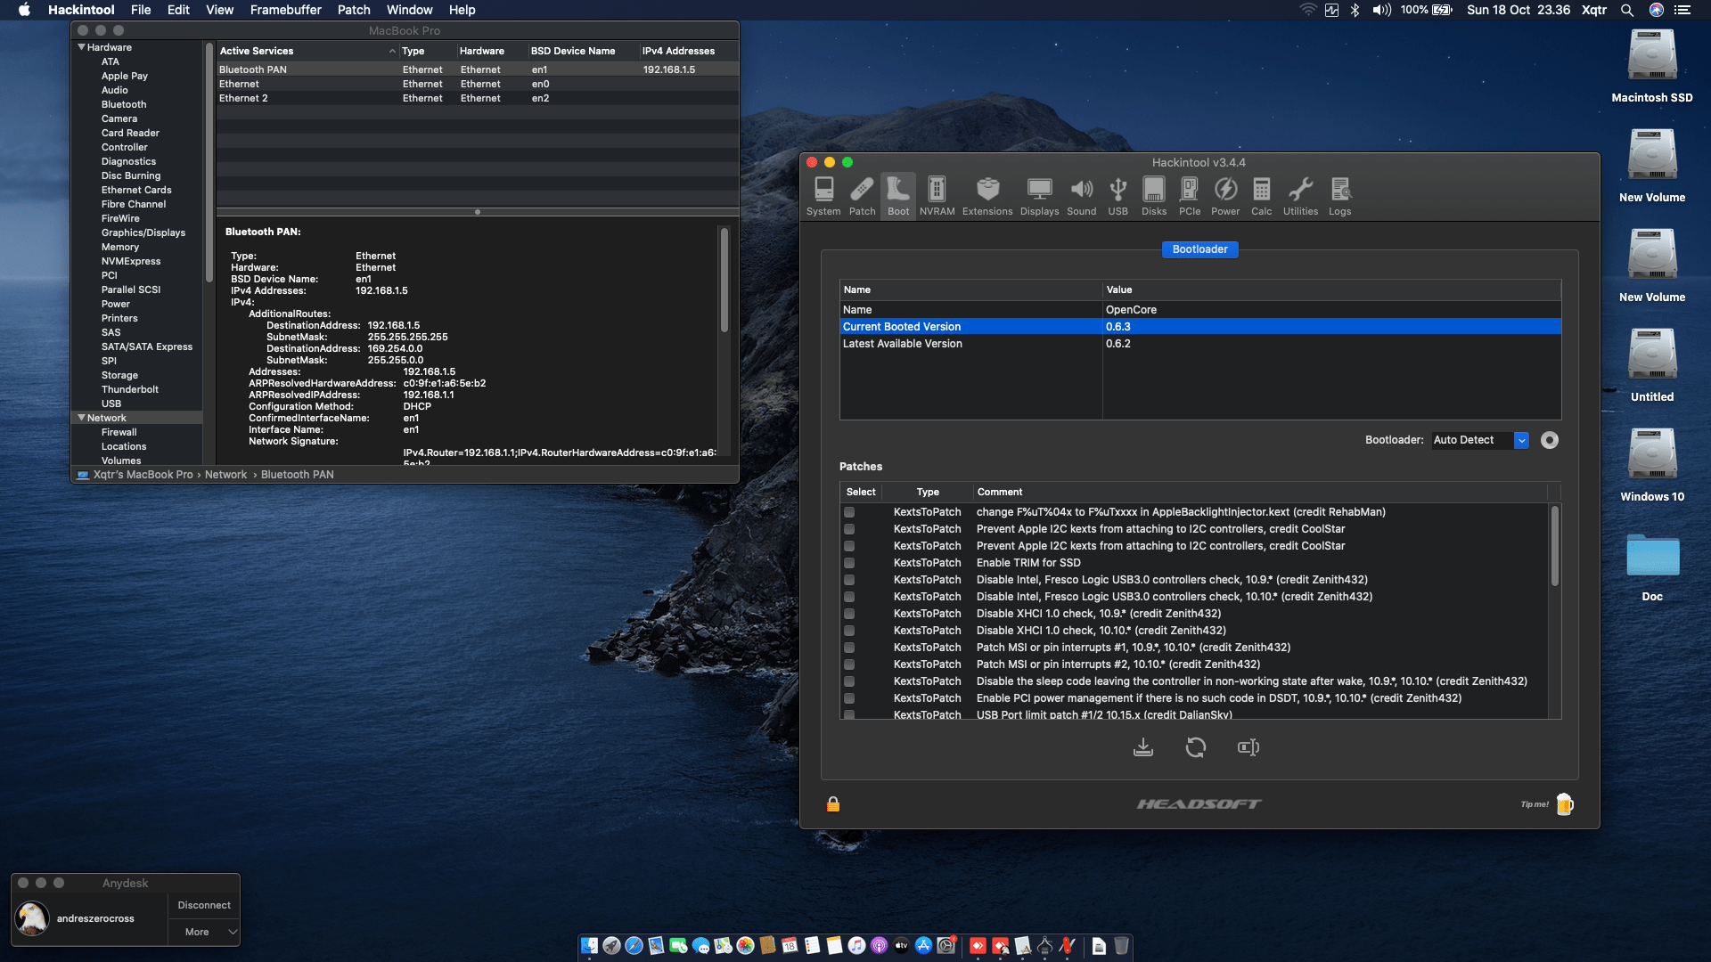The width and height of the screenshot is (1711, 962).
Task: Open the Window menu
Action: tap(409, 10)
